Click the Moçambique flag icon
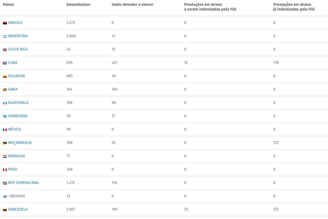328x219 pixels. [5, 143]
